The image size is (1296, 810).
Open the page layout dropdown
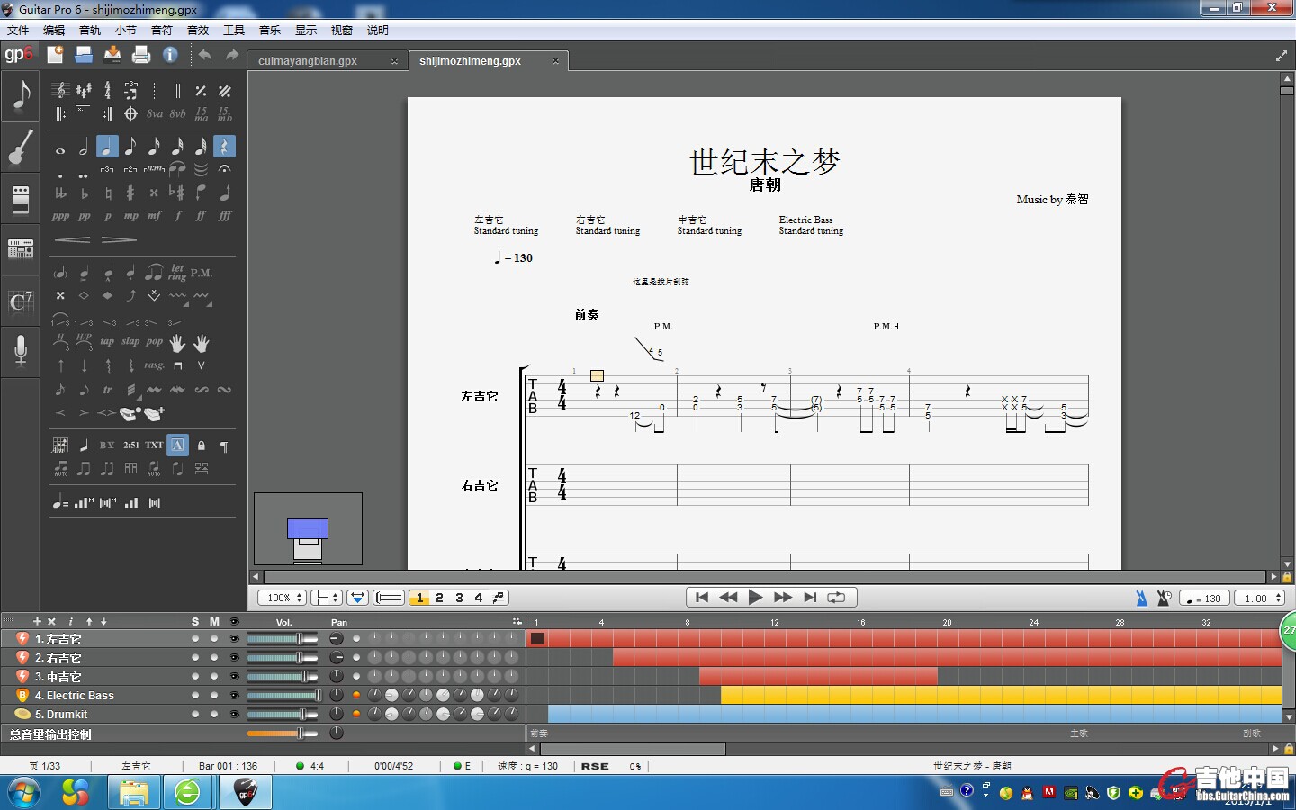pyautogui.click(x=326, y=598)
